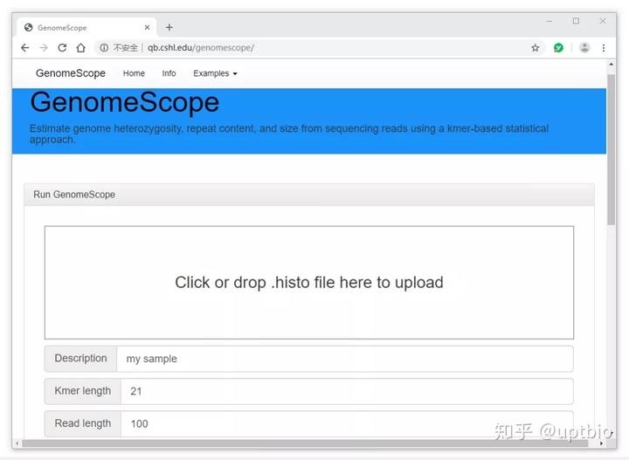Minimize the browser window
The image size is (629, 460).
pyautogui.click(x=550, y=21)
